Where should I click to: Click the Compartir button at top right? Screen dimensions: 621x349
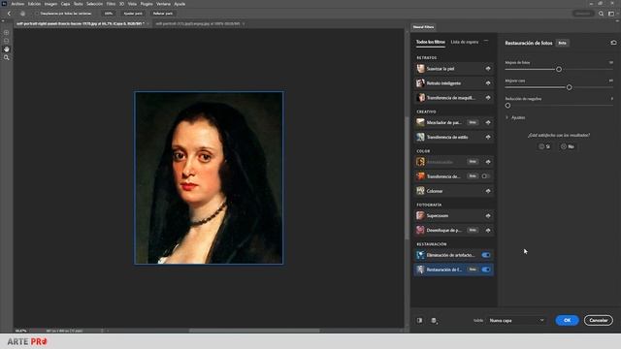[582, 14]
